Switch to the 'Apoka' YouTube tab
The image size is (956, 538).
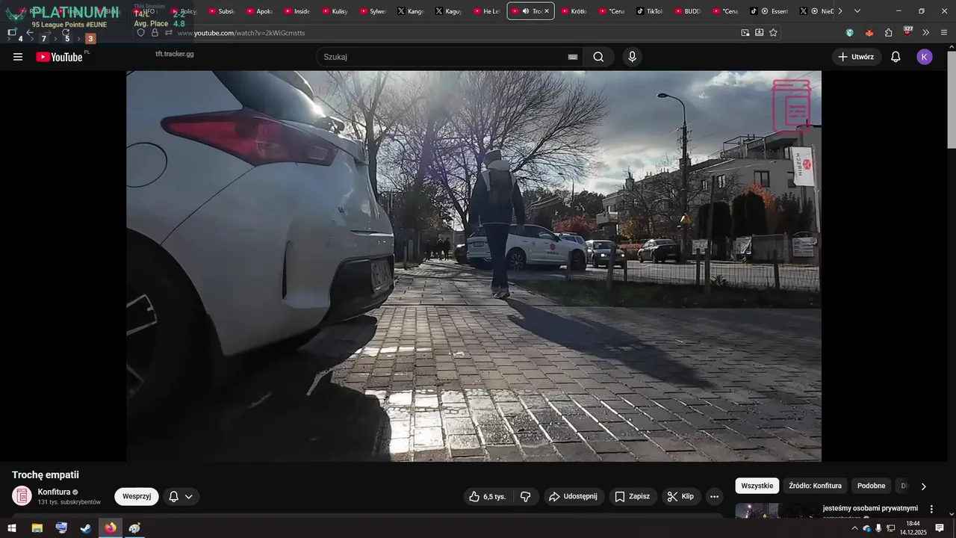259,11
